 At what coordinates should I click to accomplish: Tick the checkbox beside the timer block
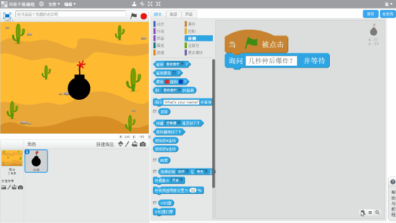coord(155,203)
